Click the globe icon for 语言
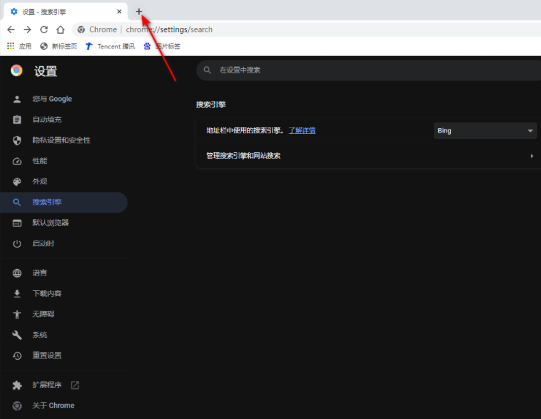The image size is (541, 419). point(17,273)
